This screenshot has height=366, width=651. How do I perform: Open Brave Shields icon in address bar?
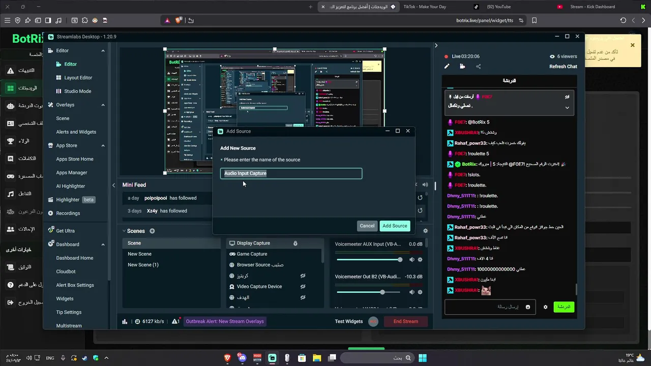(179, 20)
